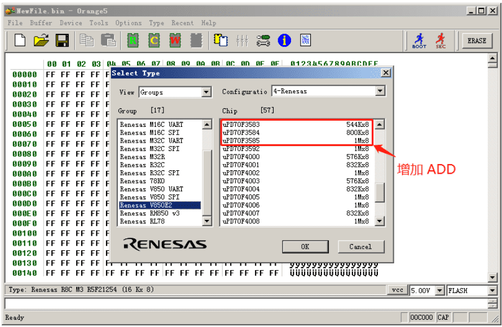
Task: Select Renesas RL78 group
Action: click(160, 221)
